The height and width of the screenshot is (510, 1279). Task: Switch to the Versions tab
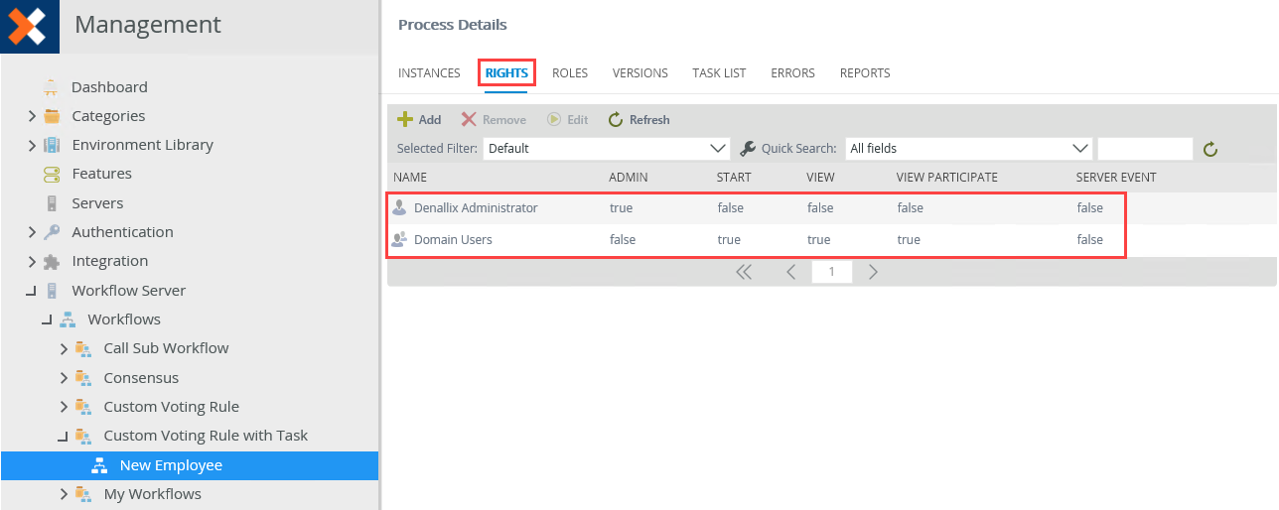639,72
